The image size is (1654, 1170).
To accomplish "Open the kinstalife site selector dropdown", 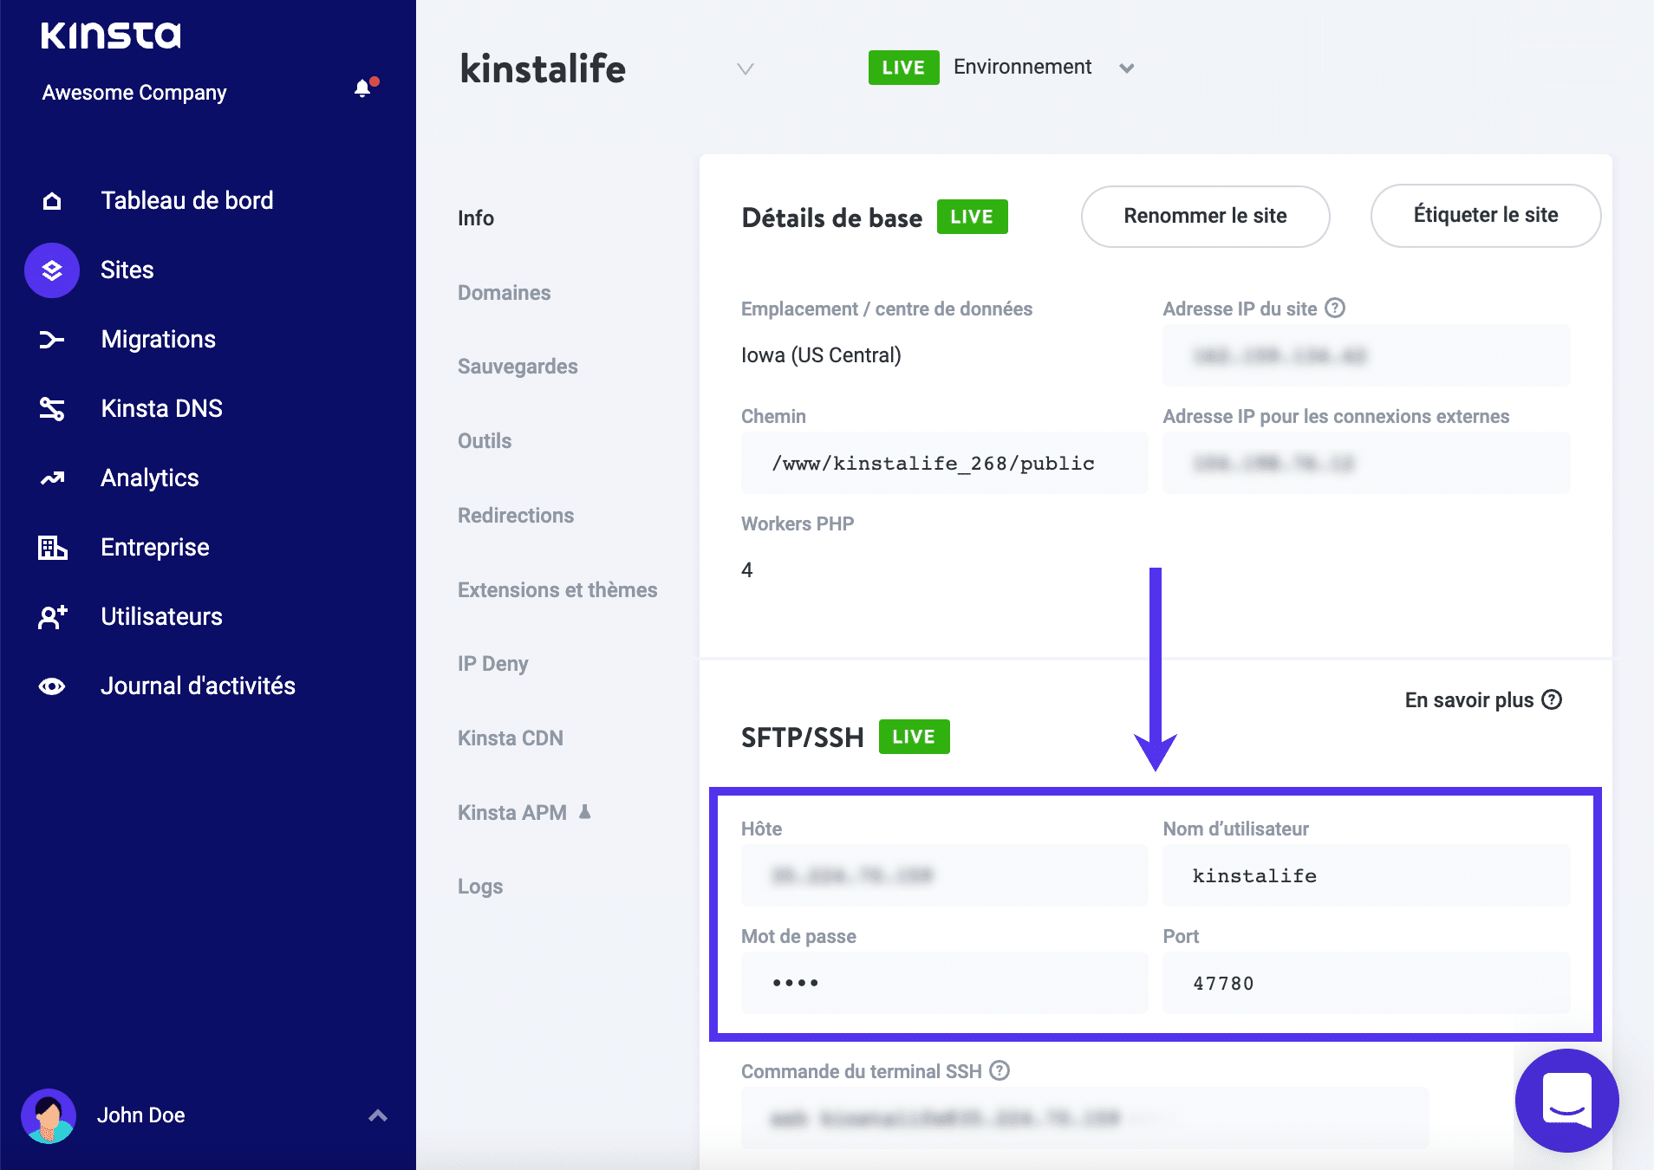I will click(746, 68).
